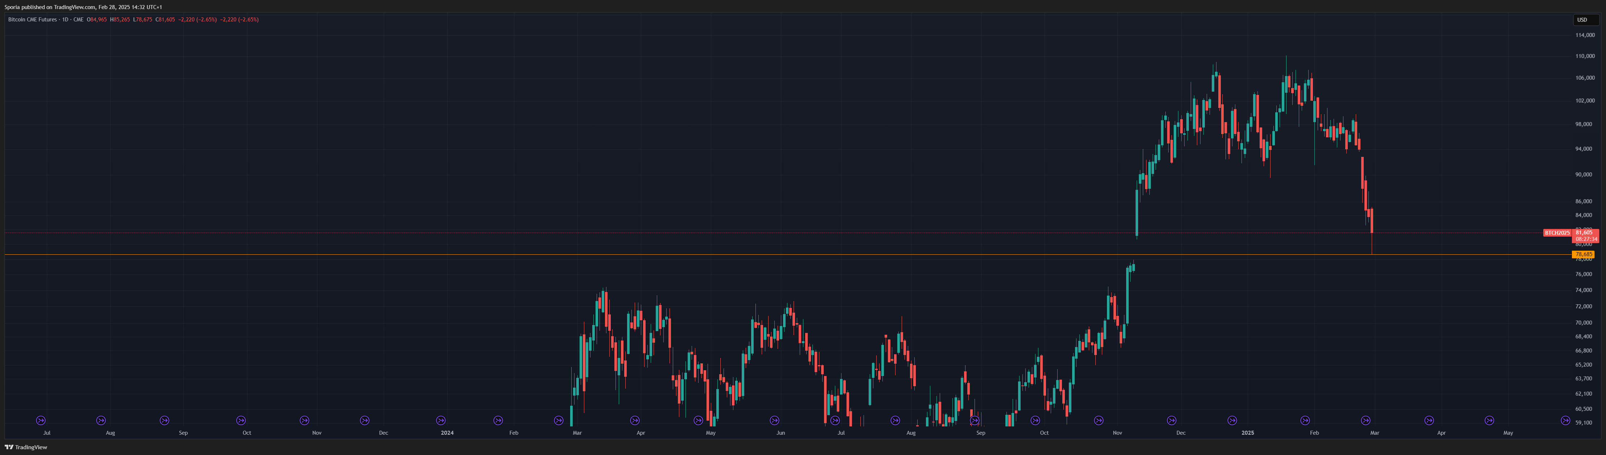Click contract switch marker left of Oct 2024 label
The image size is (1606, 455).
point(1035,420)
